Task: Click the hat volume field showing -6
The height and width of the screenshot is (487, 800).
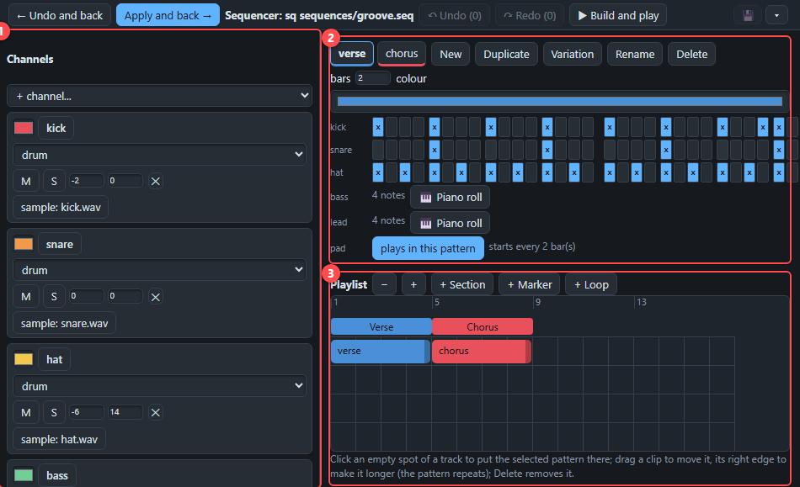Action: click(x=87, y=412)
